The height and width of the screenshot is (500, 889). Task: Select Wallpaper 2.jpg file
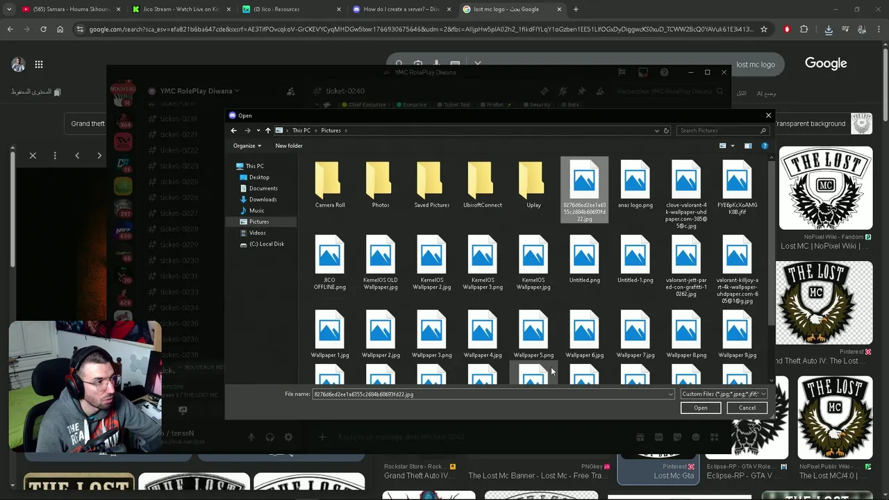(x=381, y=335)
